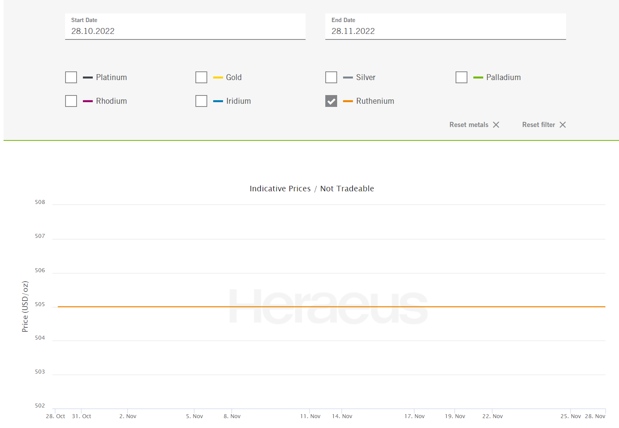Viewport: 619px width, 428px height.
Task: Click the Ruthenium label text
Action: tap(375, 101)
